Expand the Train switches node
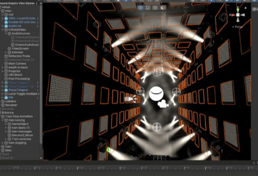The image size is (258, 176). tap(6, 139)
